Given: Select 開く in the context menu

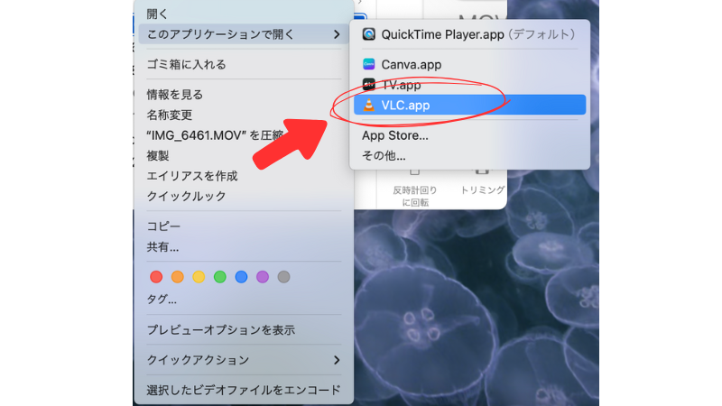Looking at the screenshot, I should (244, 14).
